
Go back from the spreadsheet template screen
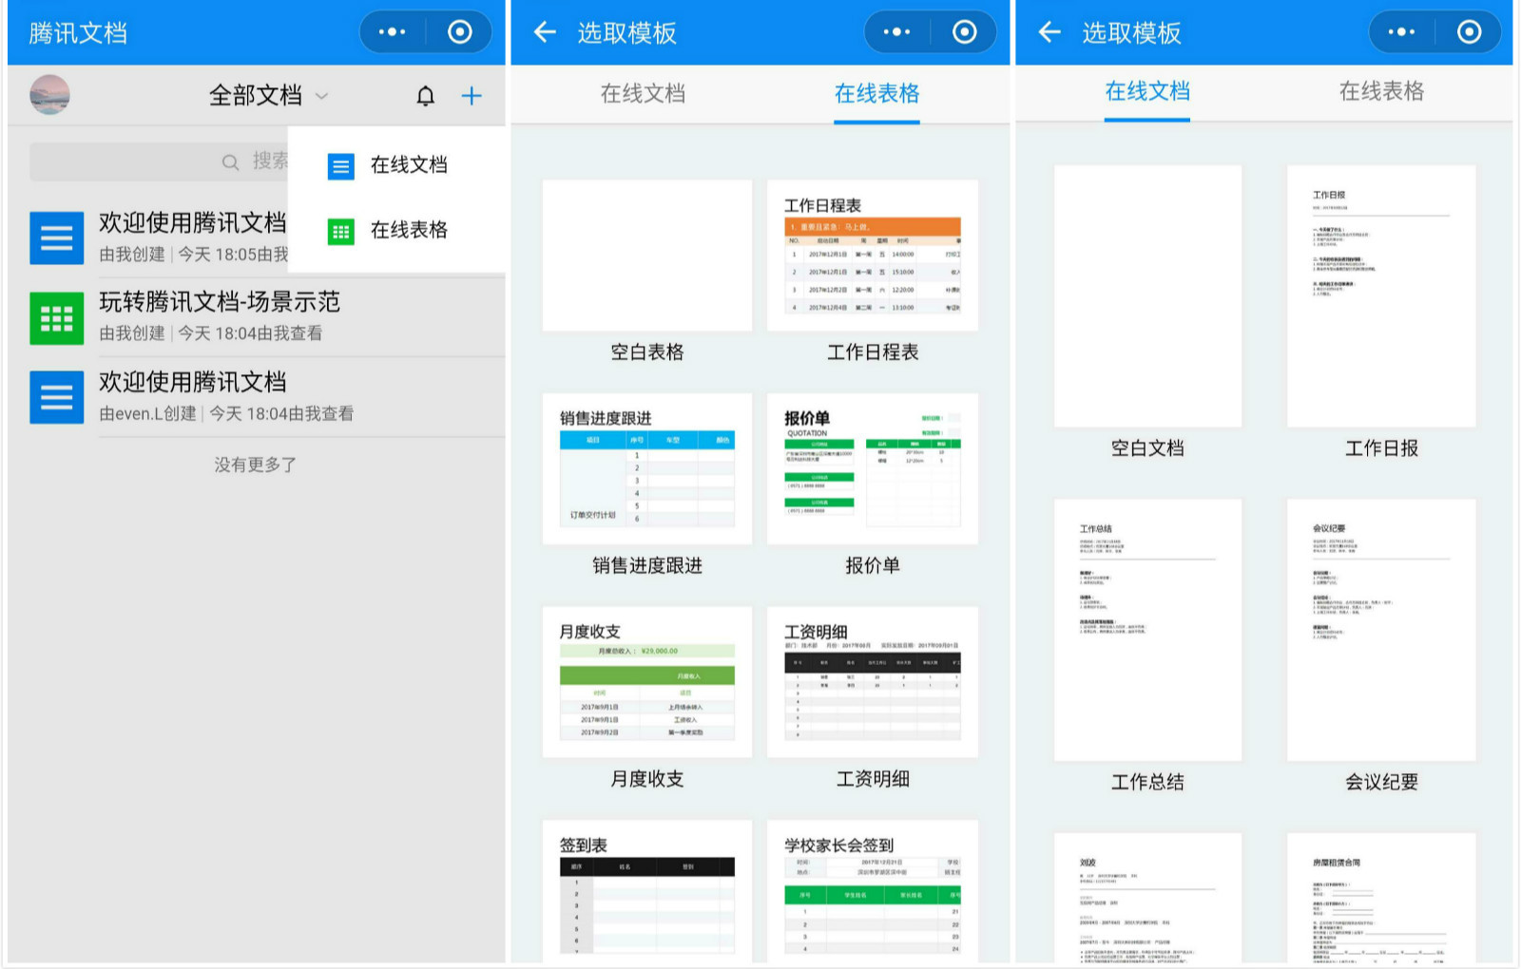point(545,33)
